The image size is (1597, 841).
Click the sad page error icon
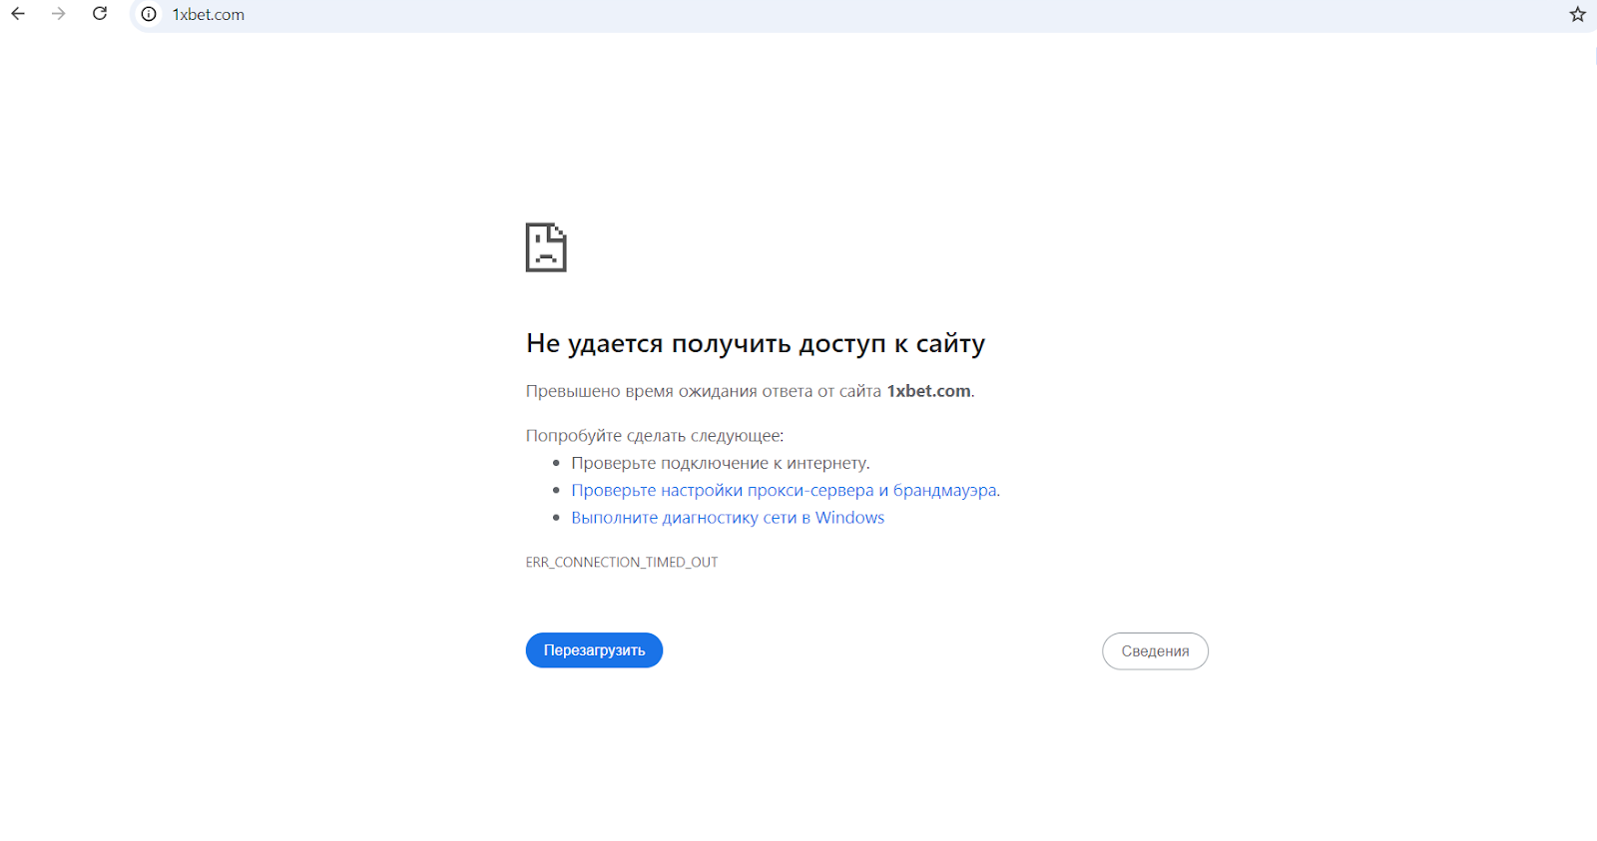pos(546,247)
